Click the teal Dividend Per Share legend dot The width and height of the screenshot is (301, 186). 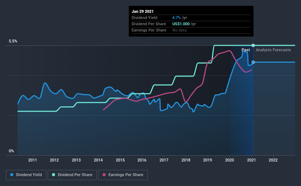click(x=54, y=175)
